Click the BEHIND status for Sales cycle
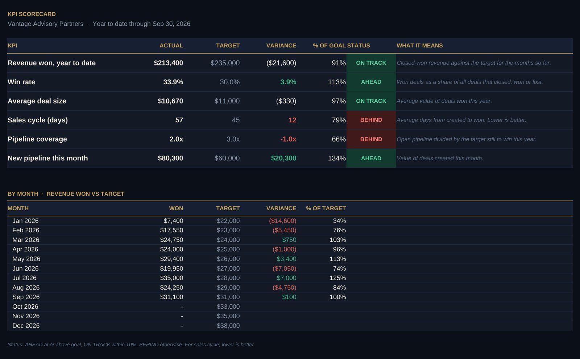 tap(371, 120)
